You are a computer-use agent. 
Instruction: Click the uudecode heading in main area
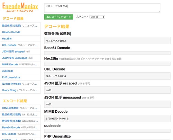tap(52, 126)
